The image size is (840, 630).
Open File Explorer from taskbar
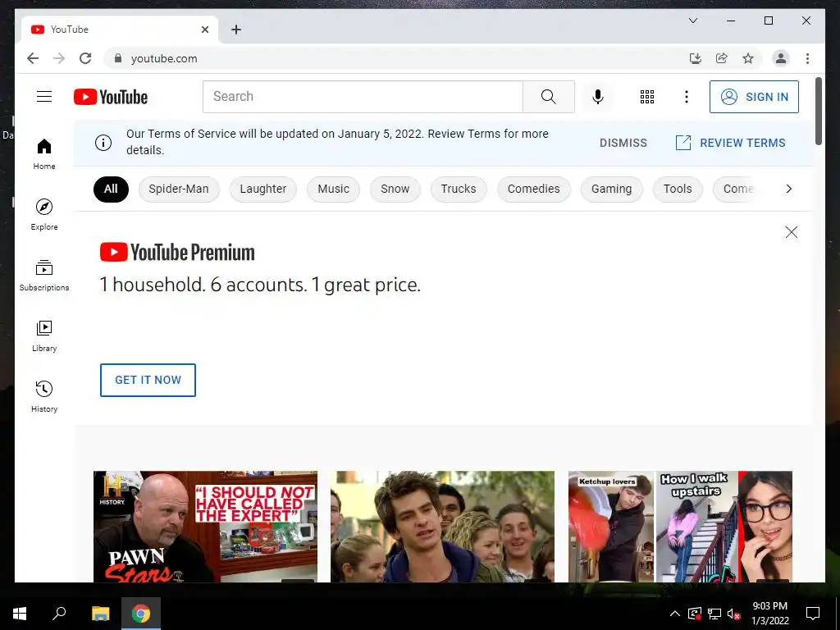pos(100,614)
